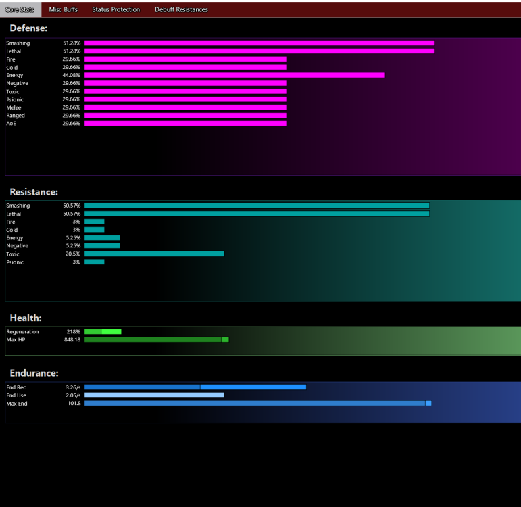Click the End Use bar
Image resolution: width=521 pixels, height=507 pixels.
coord(154,395)
